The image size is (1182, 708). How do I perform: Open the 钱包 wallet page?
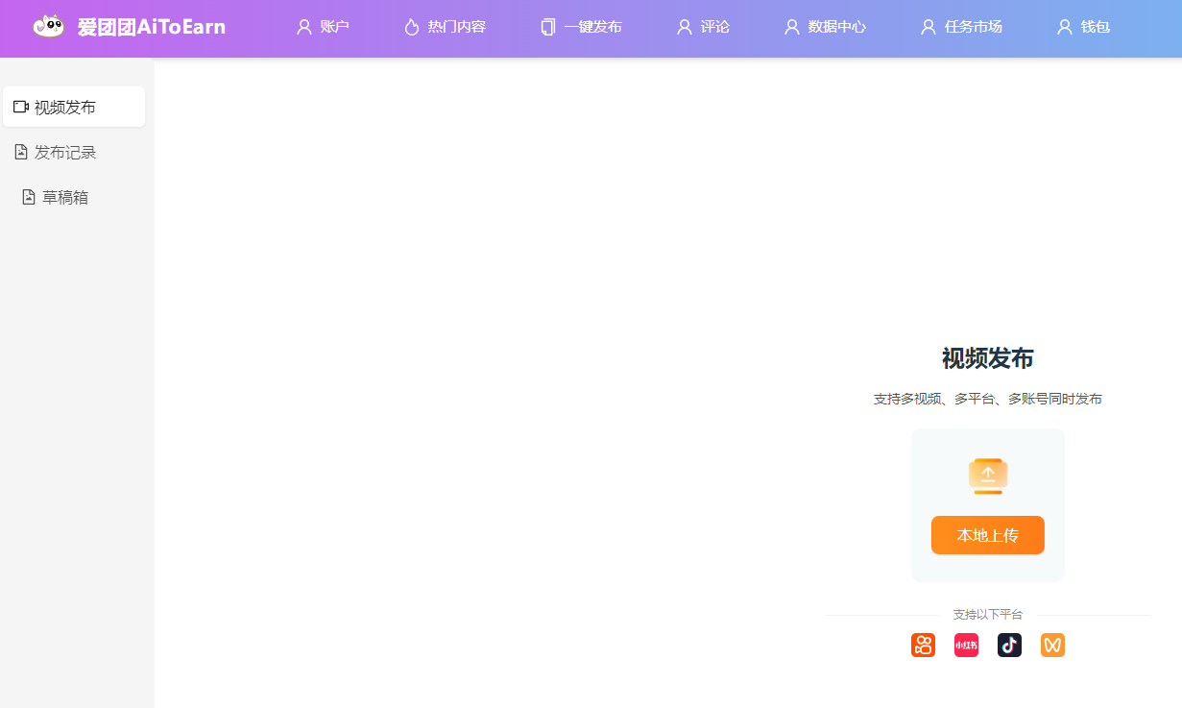(x=1083, y=27)
